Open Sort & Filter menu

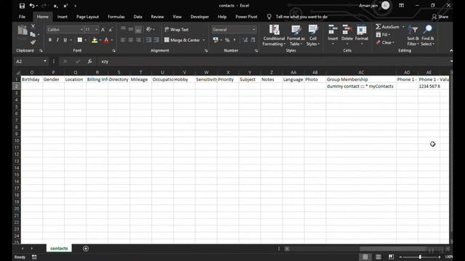click(x=413, y=36)
